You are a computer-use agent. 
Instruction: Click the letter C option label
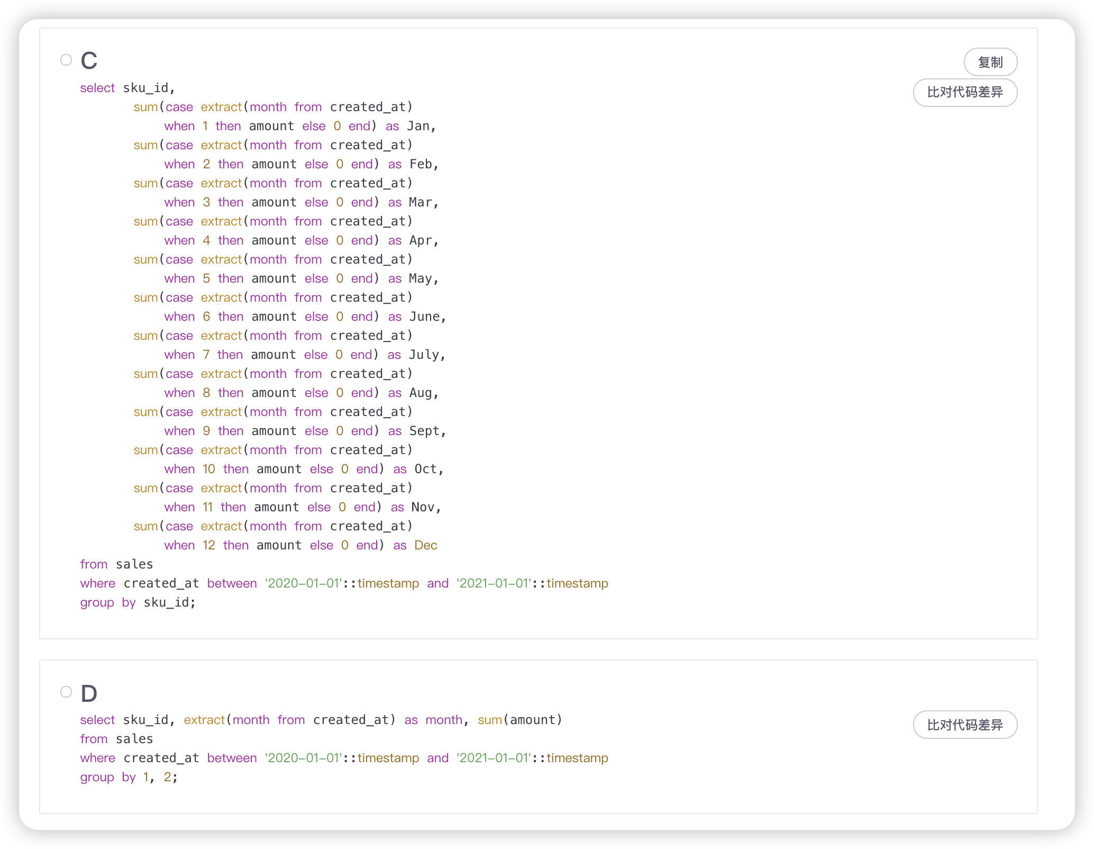(x=89, y=60)
